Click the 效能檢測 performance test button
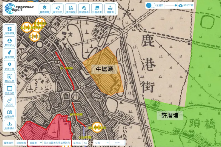Screen dimensions: 221x147 [21, 143]
